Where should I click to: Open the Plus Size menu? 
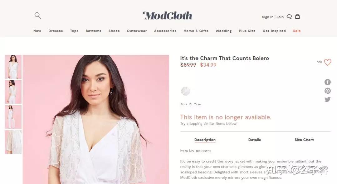point(247,31)
